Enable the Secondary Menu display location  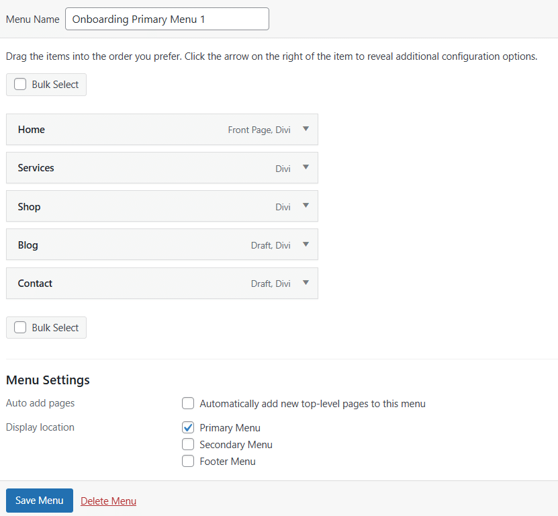(x=188, y=444)
